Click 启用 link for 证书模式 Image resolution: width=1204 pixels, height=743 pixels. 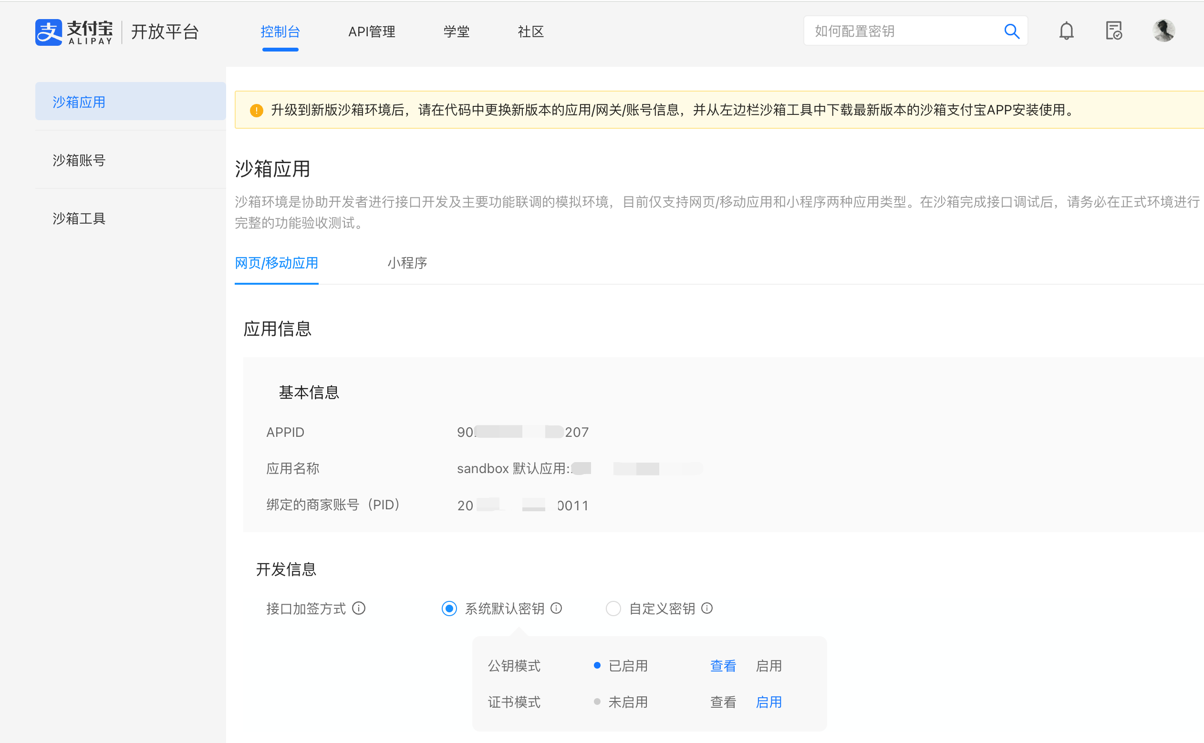click(x=768, y=702)
